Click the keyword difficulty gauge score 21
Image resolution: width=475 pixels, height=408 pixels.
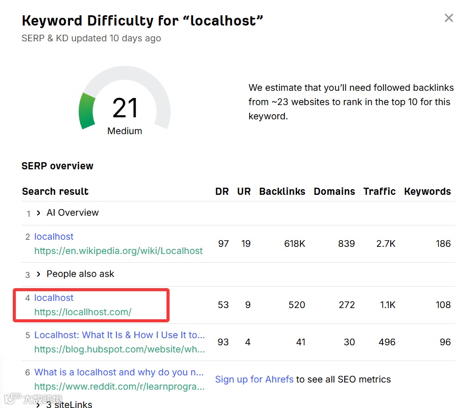[x=125, y=108]
